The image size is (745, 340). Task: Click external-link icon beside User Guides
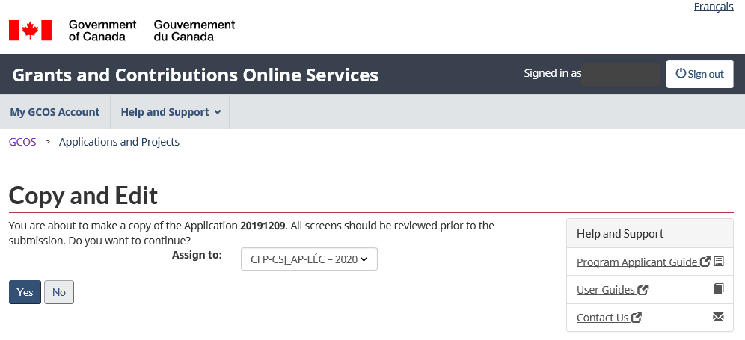pyautogui.click(x=643, y=290)
